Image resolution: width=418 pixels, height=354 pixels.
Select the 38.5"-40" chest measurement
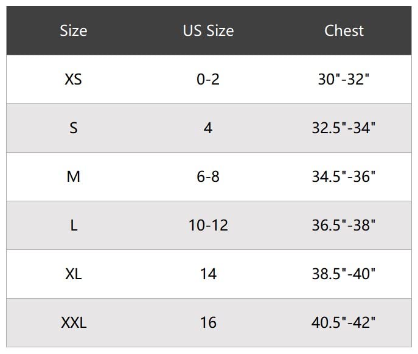(344, 274)
